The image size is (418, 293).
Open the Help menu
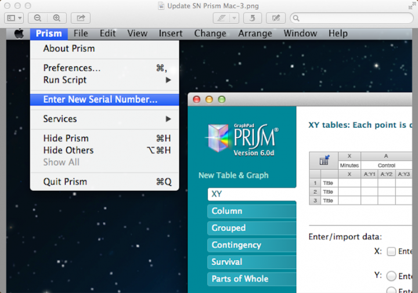click(338, 34)
